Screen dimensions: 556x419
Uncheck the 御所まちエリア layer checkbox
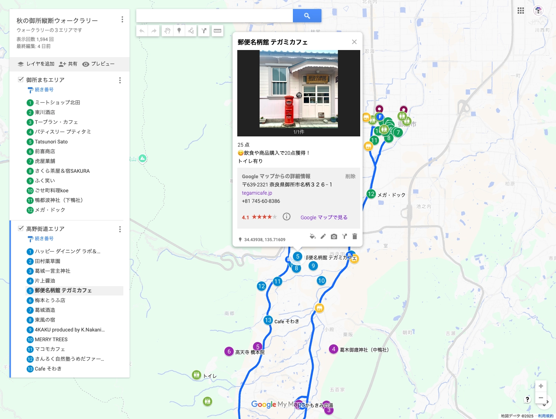coord(21,79)
